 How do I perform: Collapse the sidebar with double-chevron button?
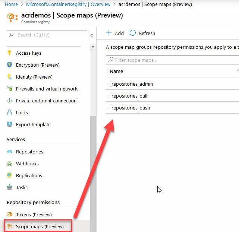(x=92, y=35)
